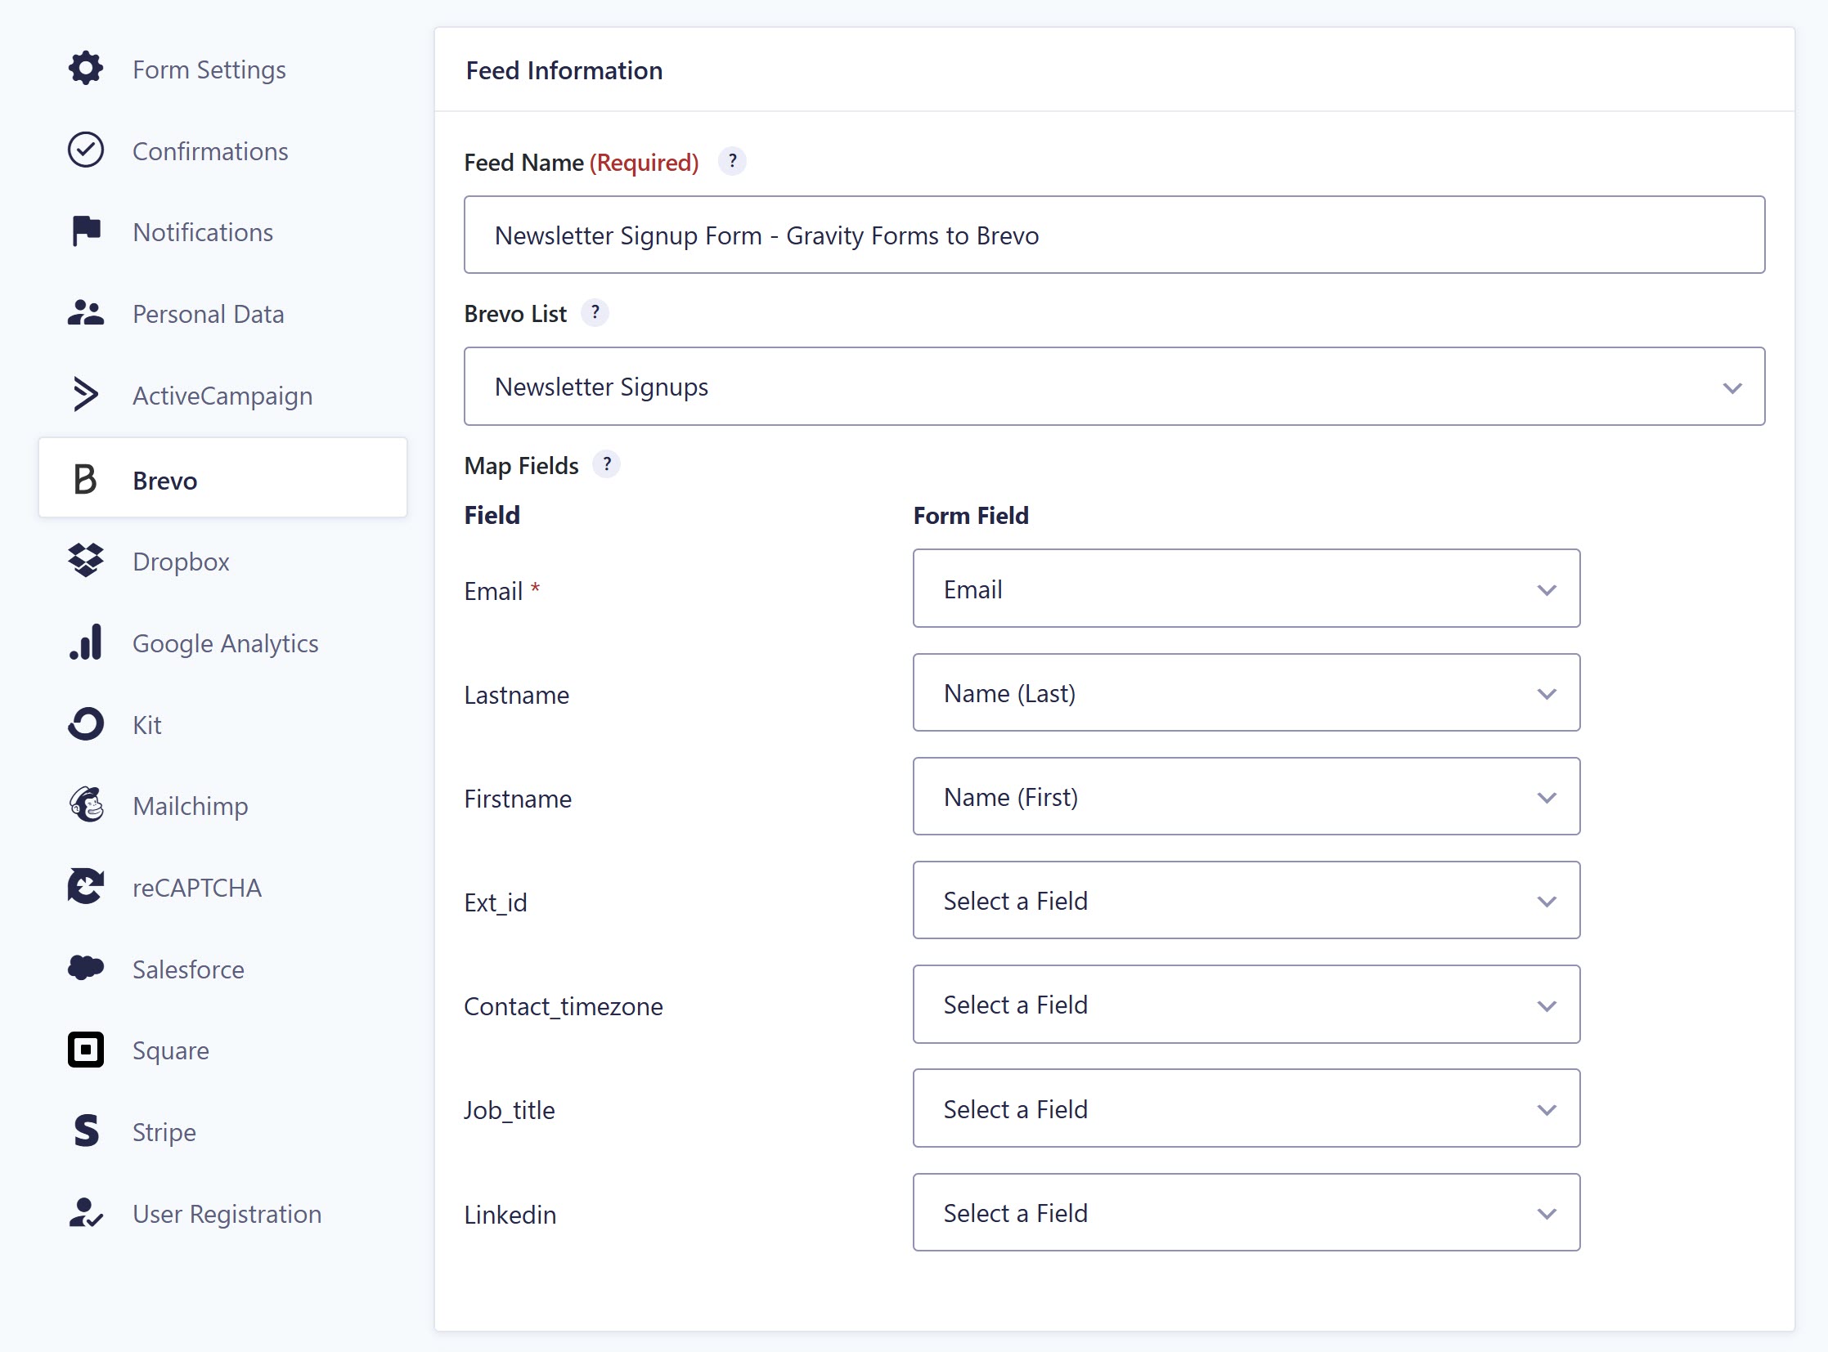Screen dimensions: 1828x1352
Task: Click the Mailchimp monkey icon
Action: (x=85, y=805)
